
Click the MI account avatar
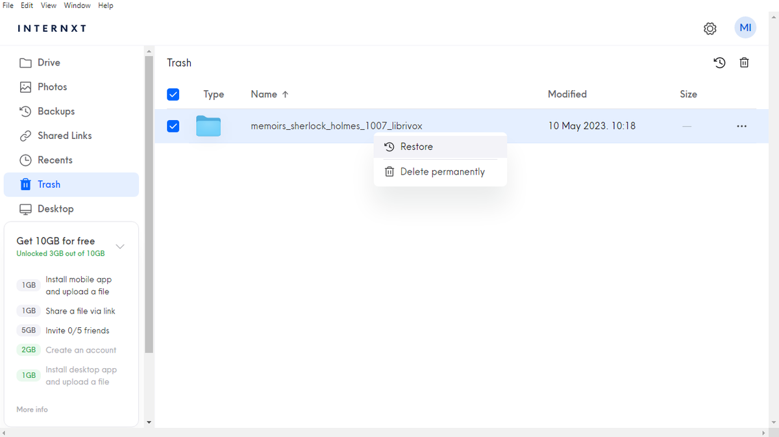745,27
